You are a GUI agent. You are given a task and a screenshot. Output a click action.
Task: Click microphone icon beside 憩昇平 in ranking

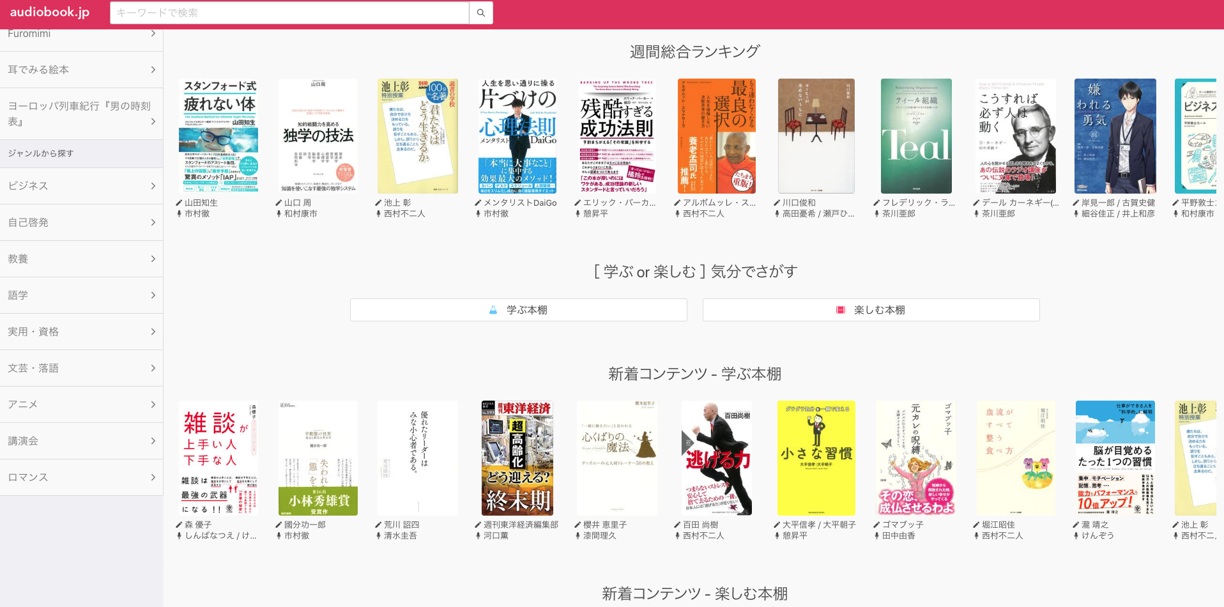pos(578,213)
